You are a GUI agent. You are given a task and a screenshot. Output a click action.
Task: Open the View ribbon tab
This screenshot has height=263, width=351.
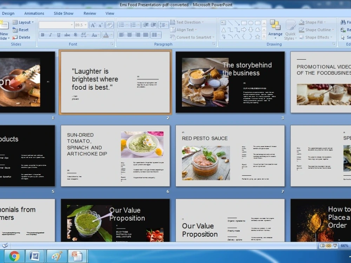pyautogui.click(x=110, y=13)
